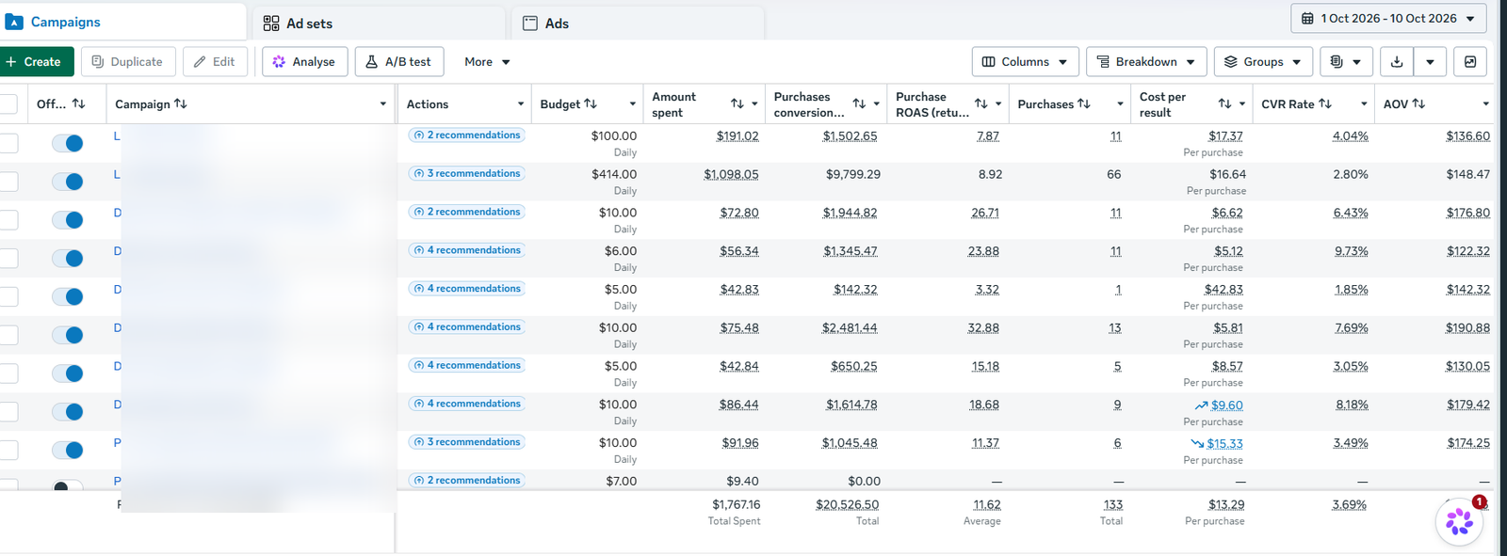
Task: Open the Columns dropdown
Action: click(1026, 62)
